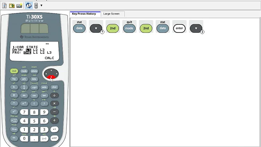Click the multiply key on calculator
The height and width of the screenshot is (147, 261).
pos(54,103)
